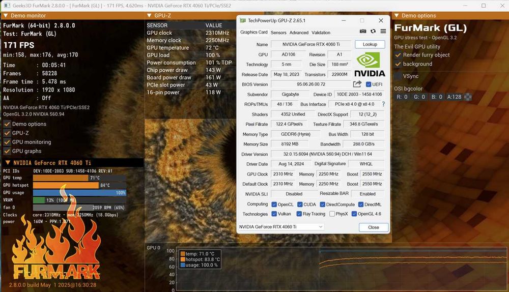Click the FurMark title bar app icon
509x292 pixels.
6,6
